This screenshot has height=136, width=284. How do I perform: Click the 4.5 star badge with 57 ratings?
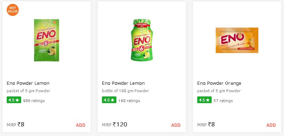tap(204, 100)
